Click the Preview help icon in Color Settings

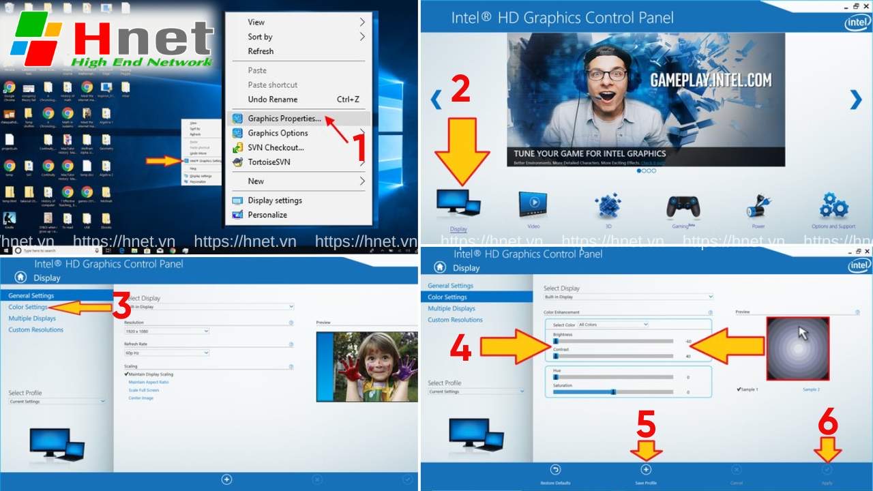(857, 312)
